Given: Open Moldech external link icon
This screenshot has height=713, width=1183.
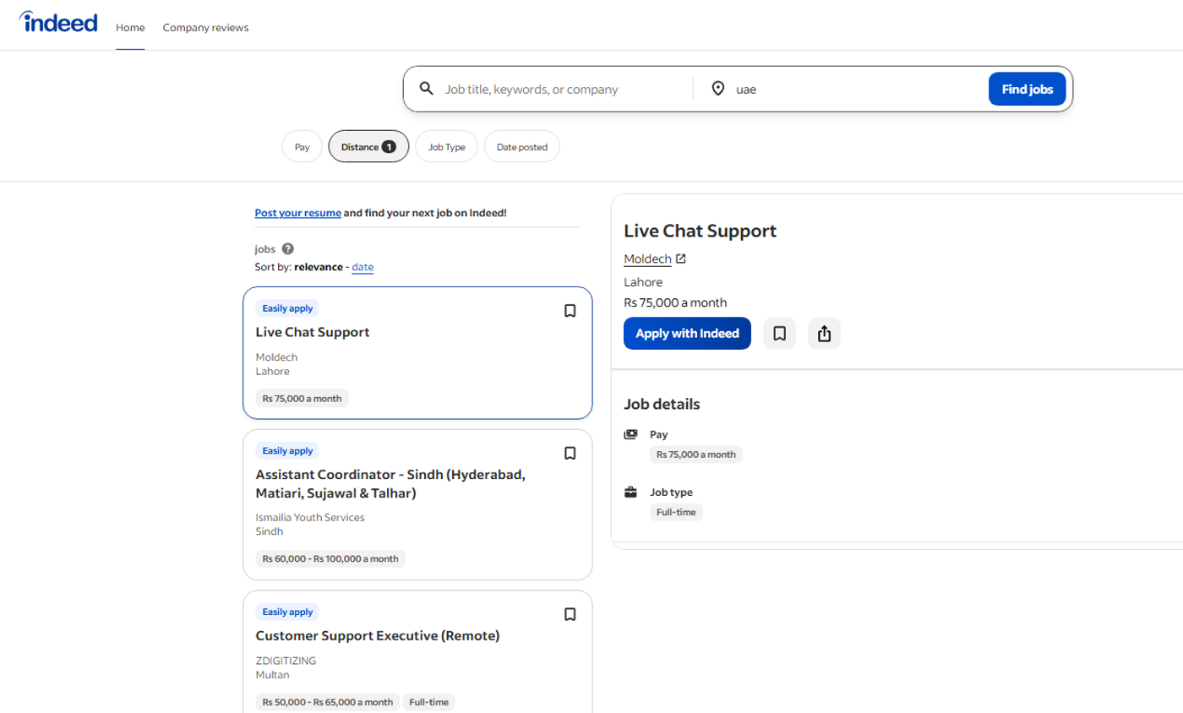Looking at the screenshot, I should click(x=681, y=259).
